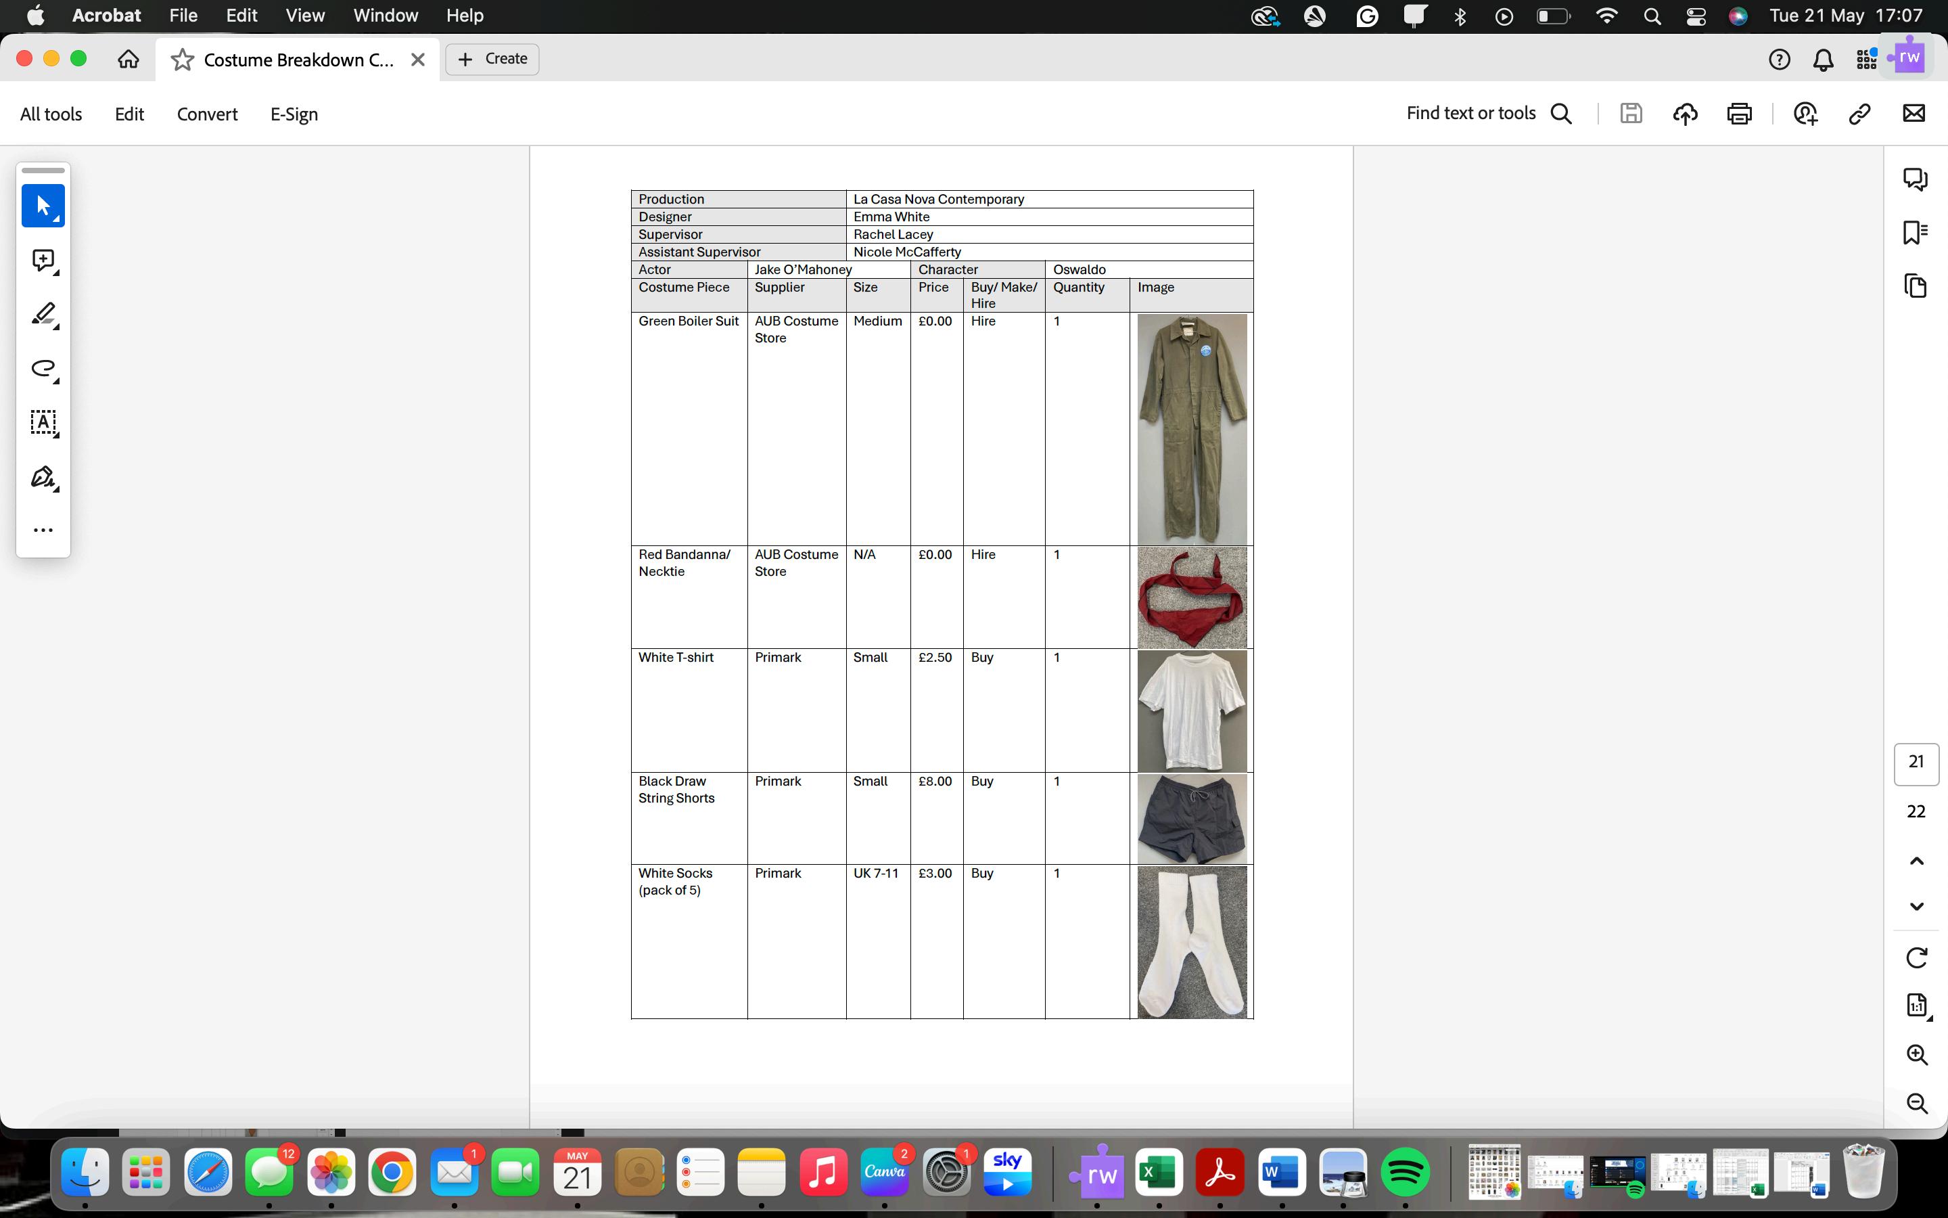
Task: Select the text box tool
Action: 43,422
